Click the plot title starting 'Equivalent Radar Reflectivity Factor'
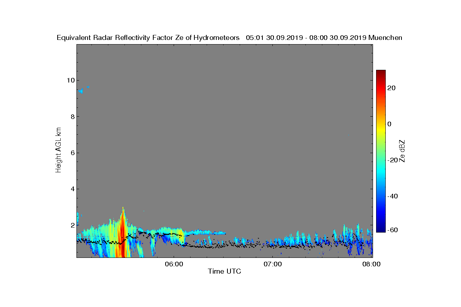 click(x=229, y=38)
